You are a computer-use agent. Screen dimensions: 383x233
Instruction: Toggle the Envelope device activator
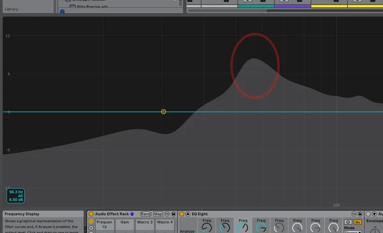(368, 214)
